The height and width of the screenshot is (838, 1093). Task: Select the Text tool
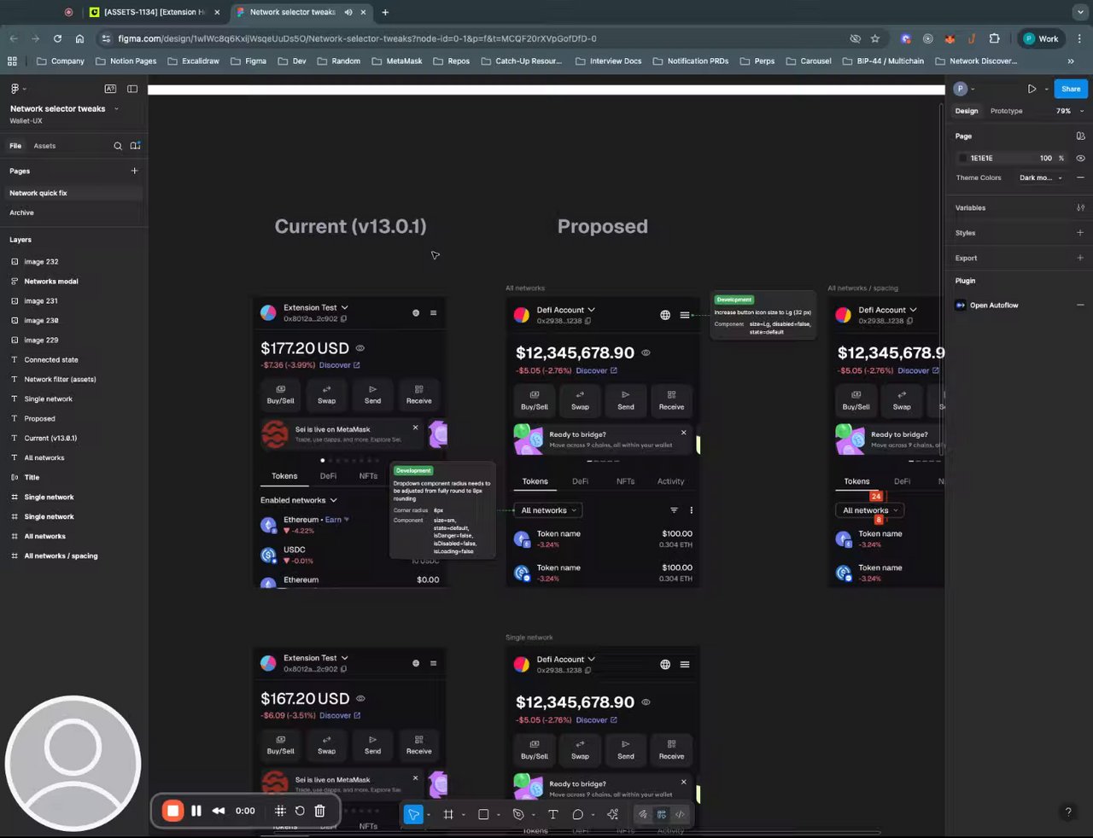tap(552, 814)
